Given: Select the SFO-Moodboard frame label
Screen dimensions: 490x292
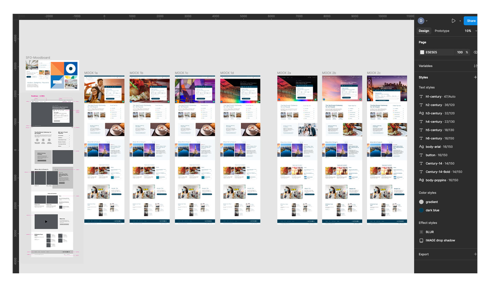Looking at the screenshot, I should pyautogui.click(x=38, y=58).
